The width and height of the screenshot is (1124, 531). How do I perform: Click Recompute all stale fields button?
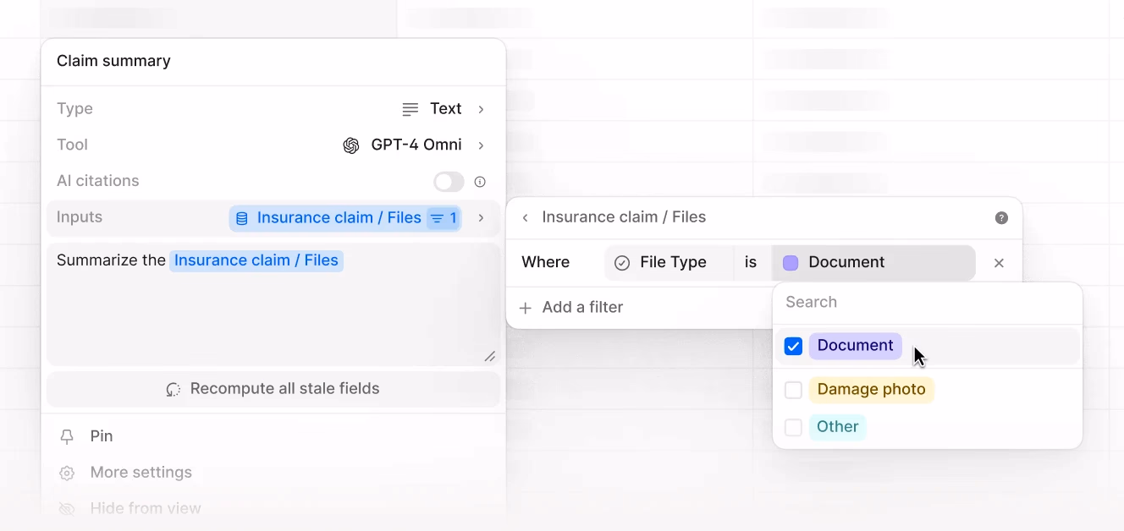click(x=273, y=389)
